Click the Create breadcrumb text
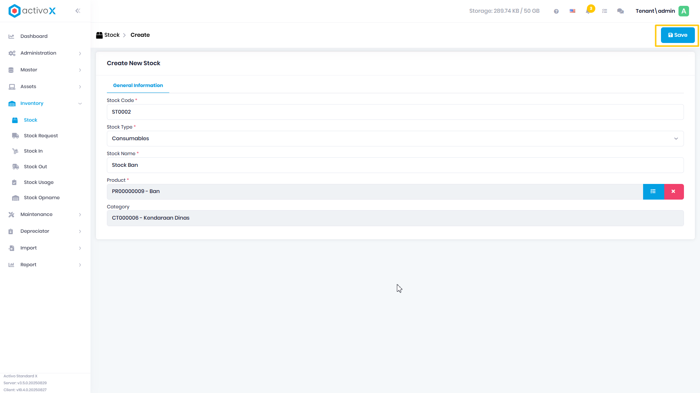This screenshot has height=393, width=700. [140, 35]
